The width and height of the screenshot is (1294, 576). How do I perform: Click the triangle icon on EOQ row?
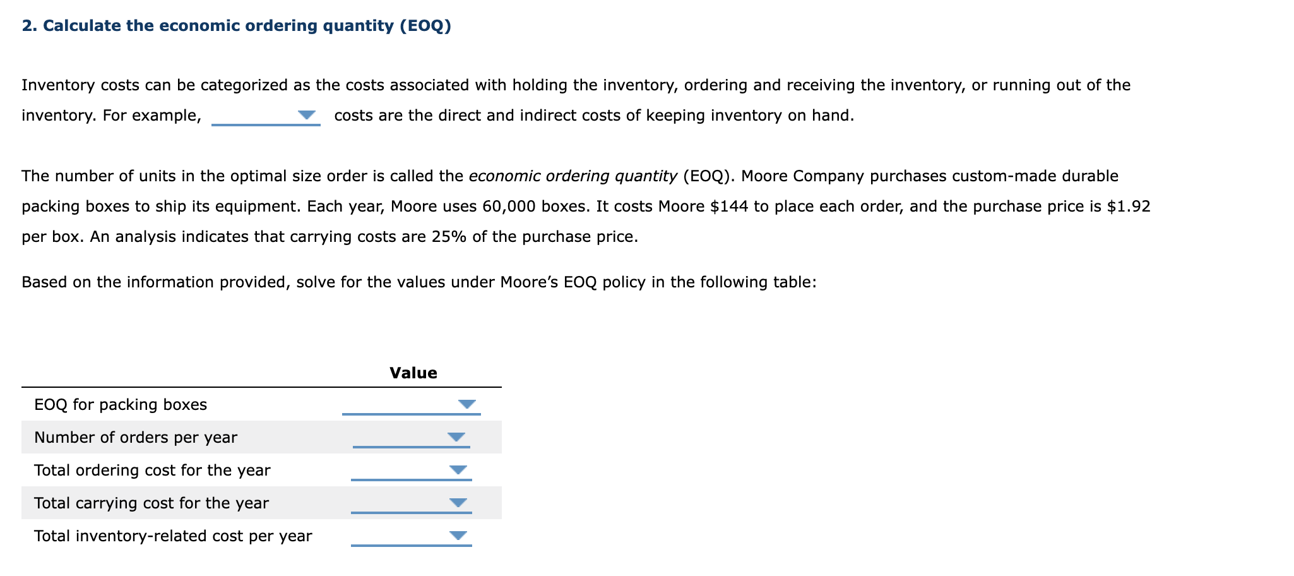[x=466, y=404]
